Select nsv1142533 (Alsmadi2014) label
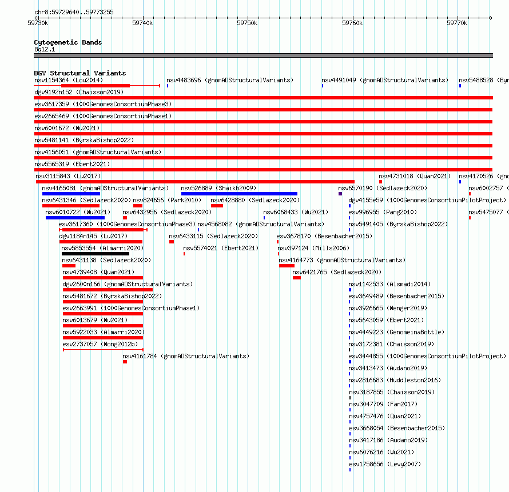This screenshot has width=509, height=492. pyautogui.click(x=389, y=284)
